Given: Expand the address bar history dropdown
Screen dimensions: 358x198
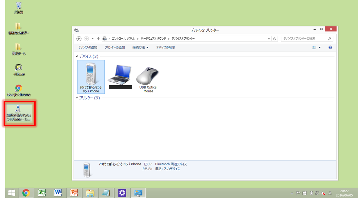Looking at the screenshot, I should point(269,39).
